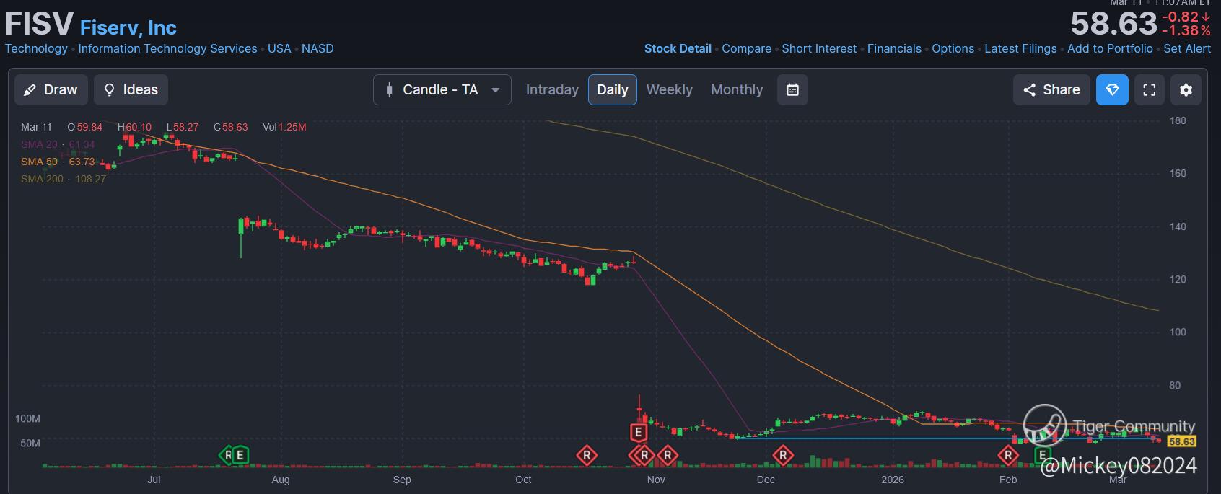Click the USA country link
Viewport: 1221px width, 494px height.
(x=279, y=48)
